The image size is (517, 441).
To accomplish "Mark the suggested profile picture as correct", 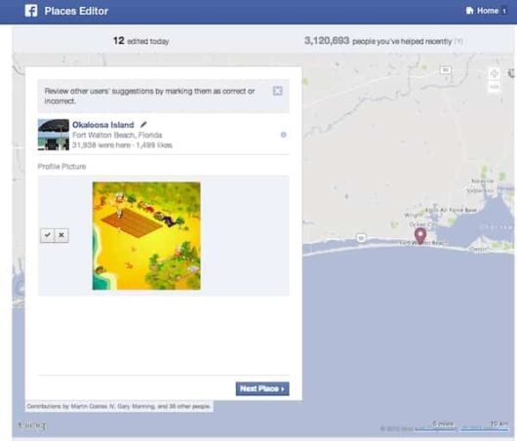I will [48, 235].
